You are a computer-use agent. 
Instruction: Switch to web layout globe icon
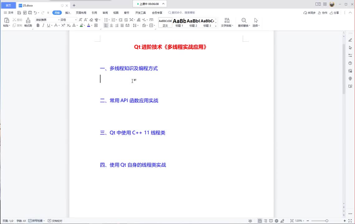[x=277, y=221]
